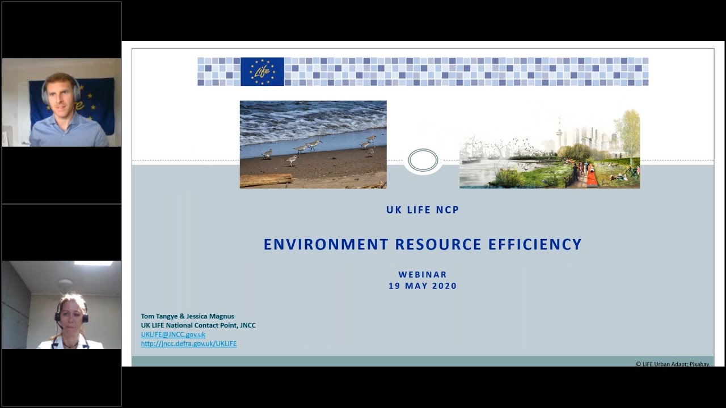Click the 'UK LIFE NCP' heading
The image size is (726, 408).
423,210
